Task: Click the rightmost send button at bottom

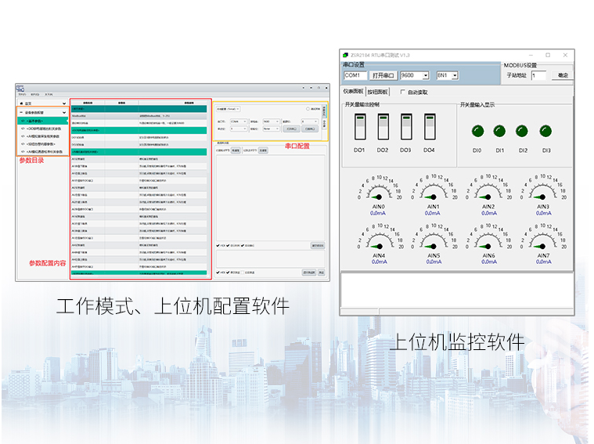Action: (x=321, y=273)
